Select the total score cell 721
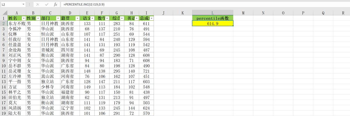The image size is (350, 116). click(146, 71)
